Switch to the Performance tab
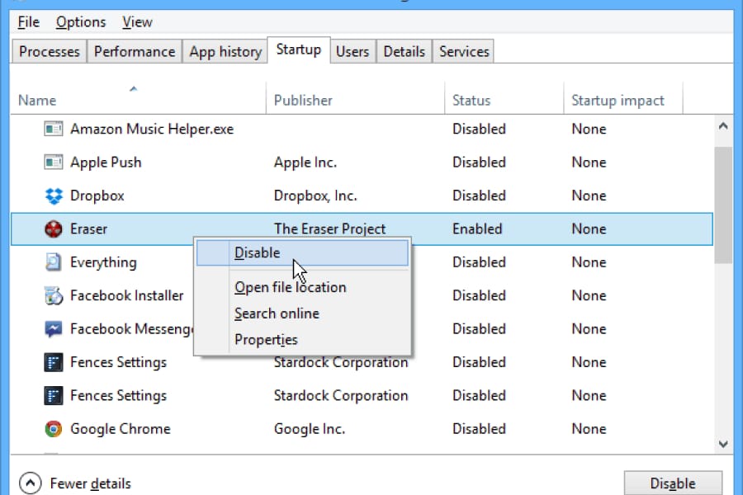 (134, 51)
